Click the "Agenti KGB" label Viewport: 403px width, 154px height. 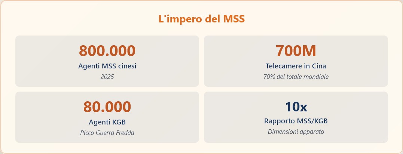[x=107, y=122]
